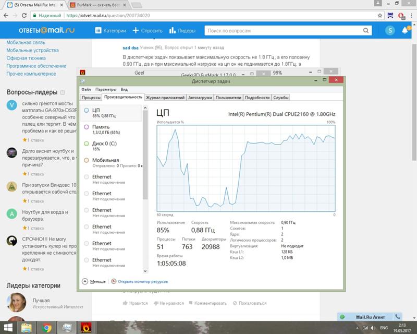This screenshot has width=417, height=334.
Task: Select the Память performance item
Action: [x=111, y=129]
